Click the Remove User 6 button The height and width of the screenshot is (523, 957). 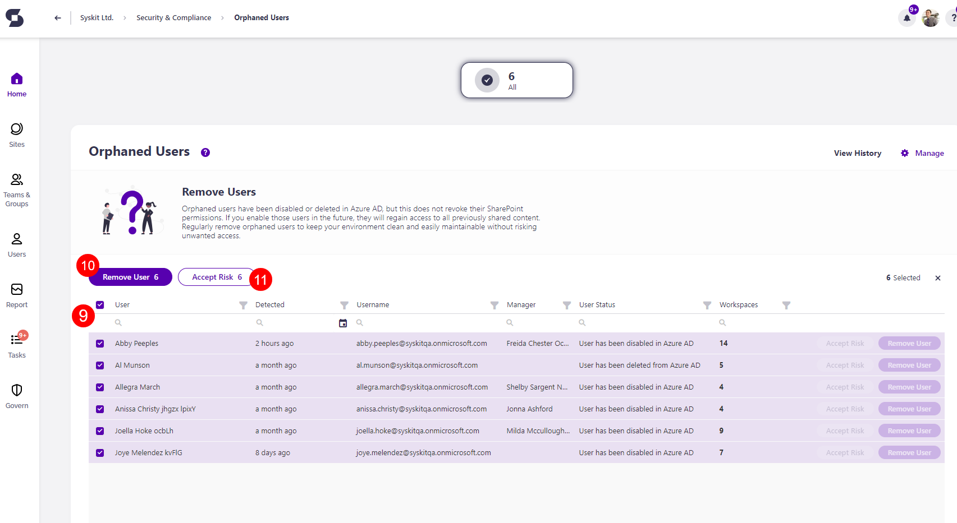130,276
